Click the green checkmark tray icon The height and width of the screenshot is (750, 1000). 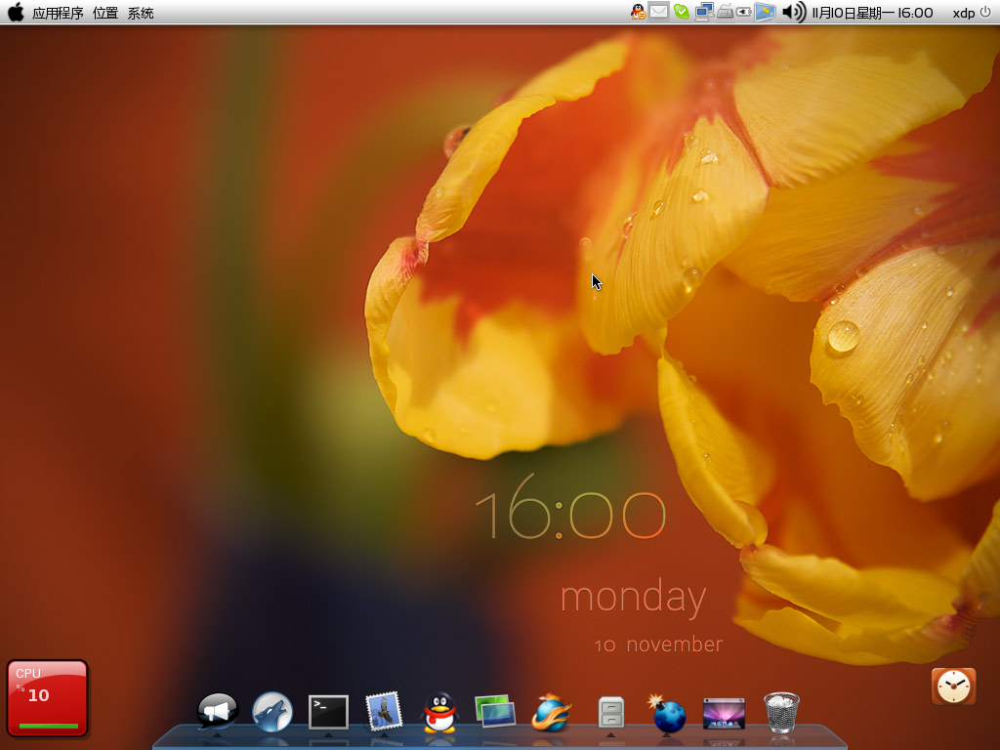coord(681,12)
